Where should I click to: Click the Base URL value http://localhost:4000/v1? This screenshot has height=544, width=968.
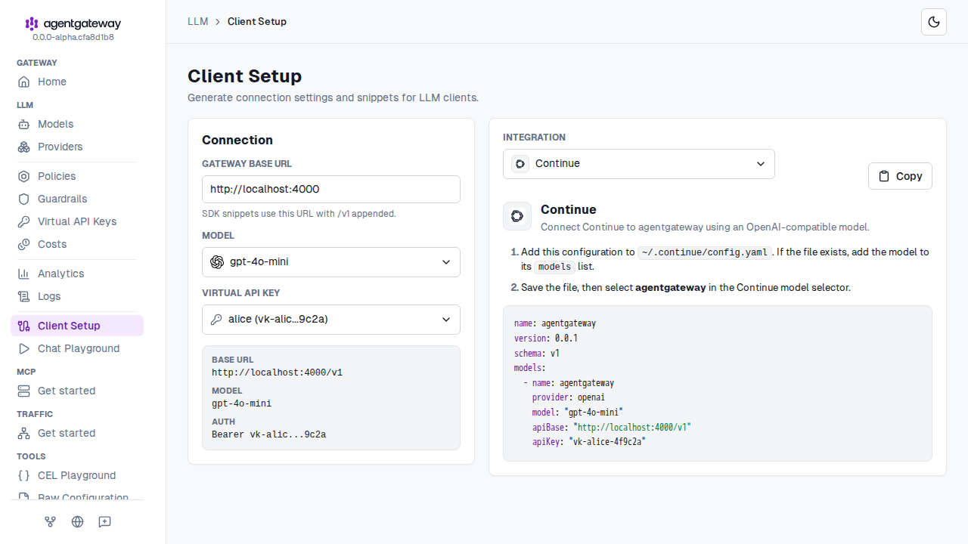click(277, 372)
